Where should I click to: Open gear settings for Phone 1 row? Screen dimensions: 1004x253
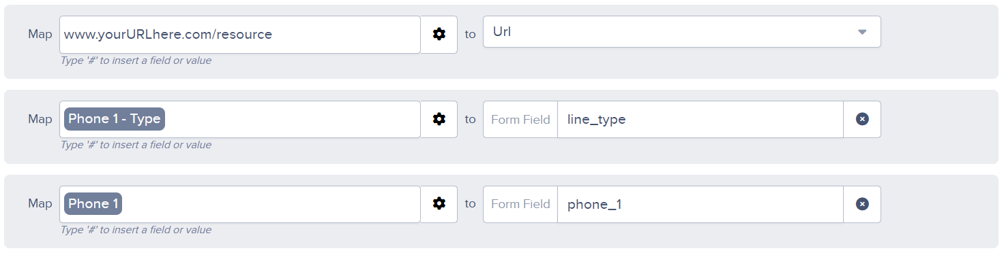439,204
